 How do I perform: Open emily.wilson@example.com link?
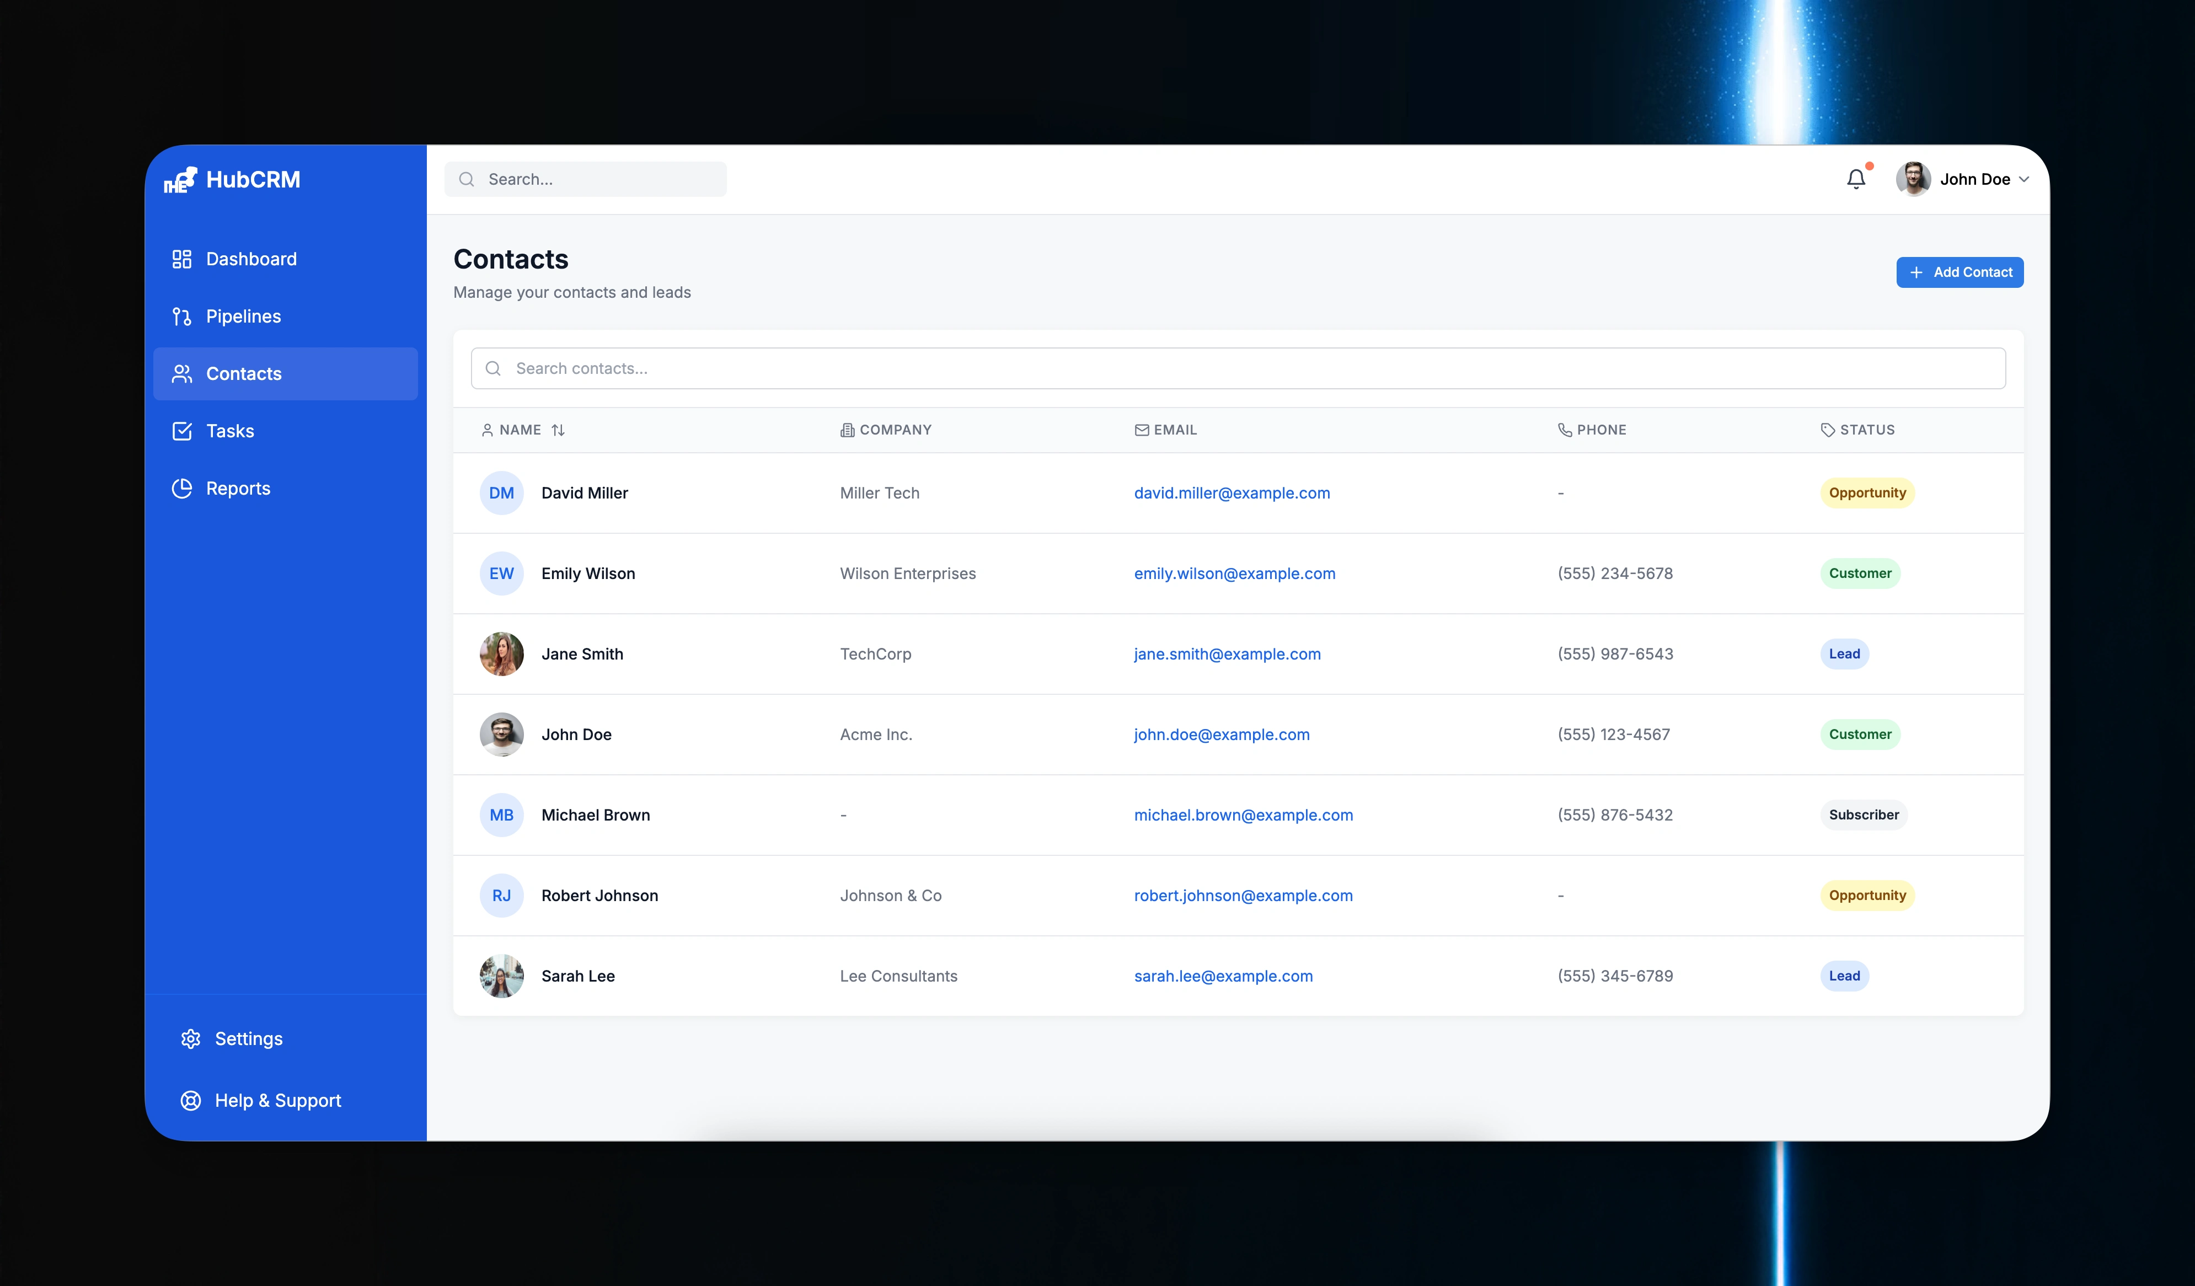pyautogui.click(x=1234, y=574)
